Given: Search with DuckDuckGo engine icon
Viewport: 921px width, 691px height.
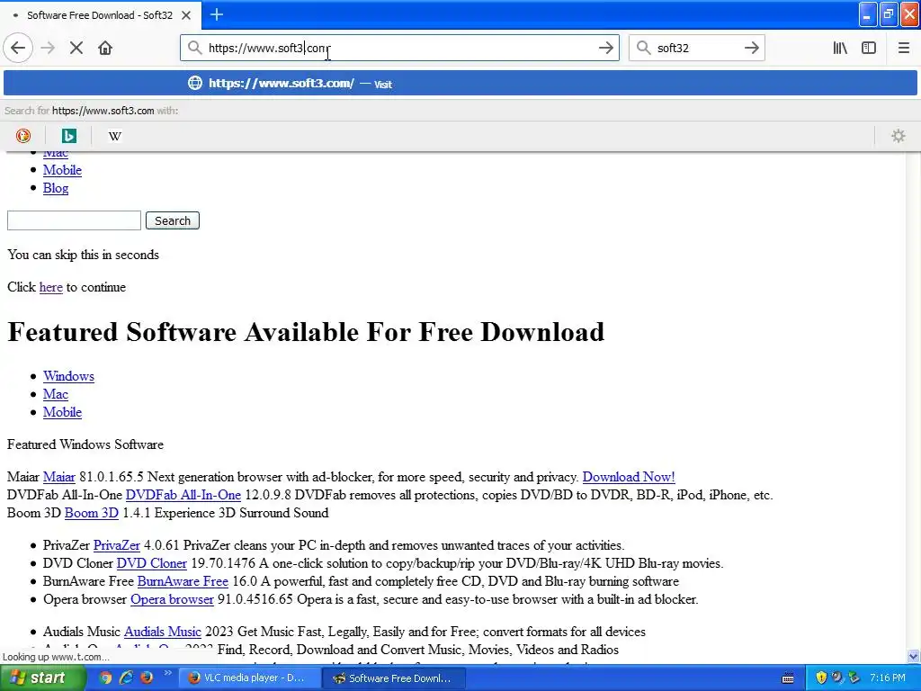Looking at the screenshot, I should pos(23,137).
